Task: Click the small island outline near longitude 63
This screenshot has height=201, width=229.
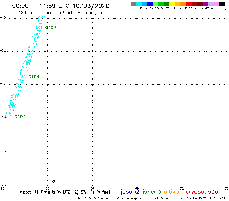Action: click(54, 182)
